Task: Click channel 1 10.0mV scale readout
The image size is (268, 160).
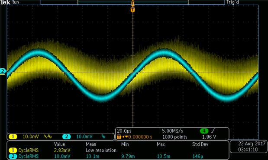Action: pyautogui.click(x=31, y=137)
